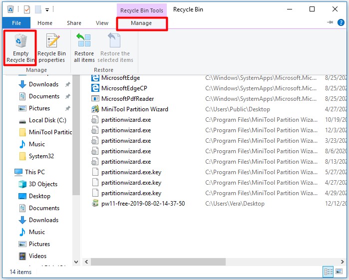
Task: Select partitionwizard.exe dated 8/13
Action: (x=126, y=162)
